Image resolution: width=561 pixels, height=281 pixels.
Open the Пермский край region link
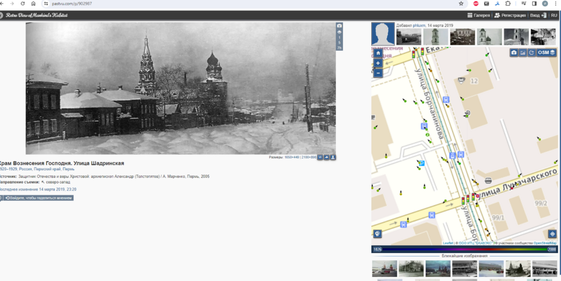click(x=47, y=169)
